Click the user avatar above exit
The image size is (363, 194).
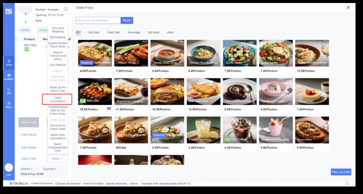[x=9, y=167]
